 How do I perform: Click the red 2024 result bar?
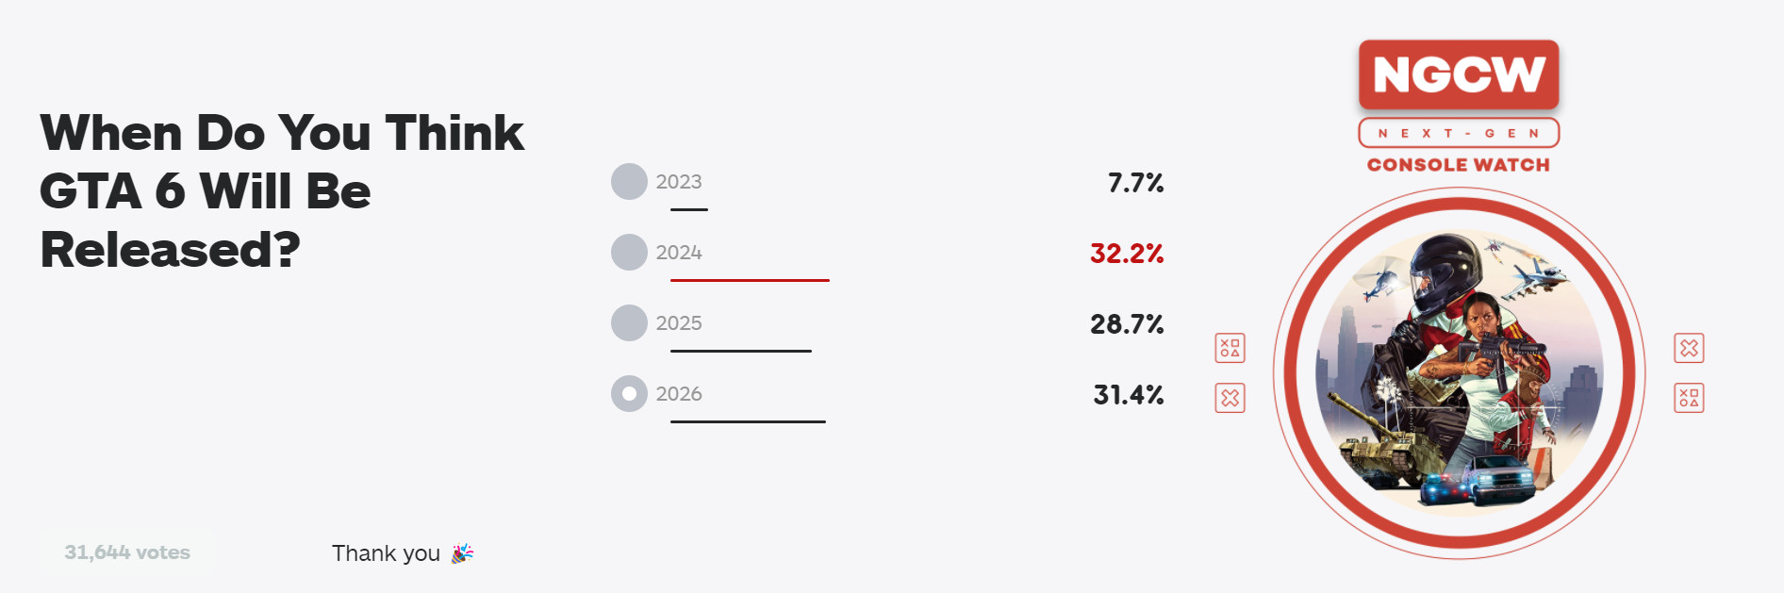click(x=750, y=280)
